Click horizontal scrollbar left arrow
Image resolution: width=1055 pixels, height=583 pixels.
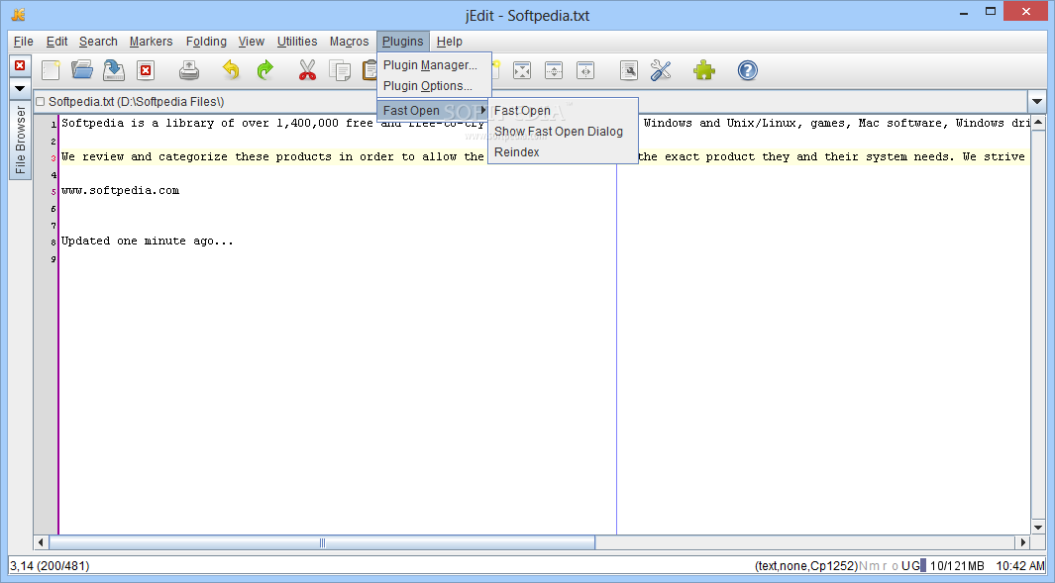click(x=41, y=542)
